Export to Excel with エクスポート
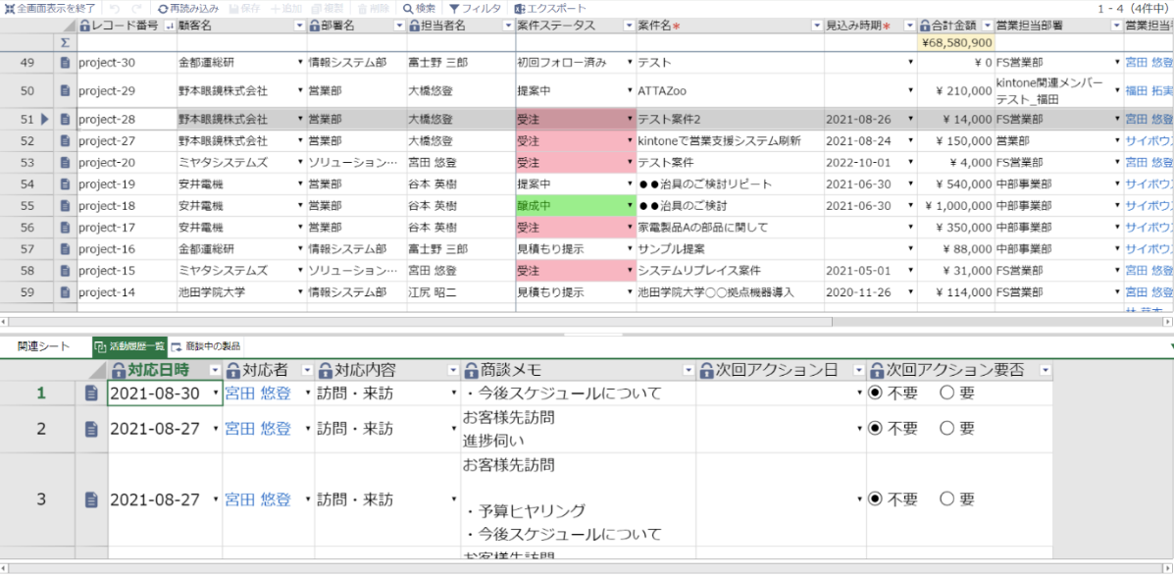The height and width of the screenshot is (577, 1174). (550, 9)
